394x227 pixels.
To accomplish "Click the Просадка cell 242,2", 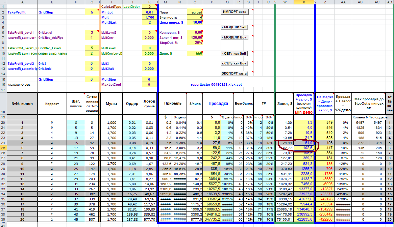I will pyautogui.click(x=212, y=158).
